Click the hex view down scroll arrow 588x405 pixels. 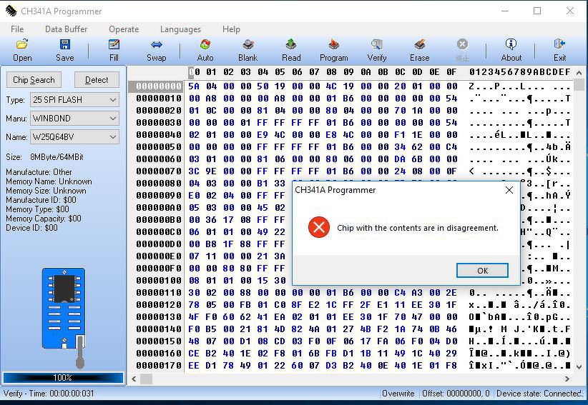coord(579,366)
